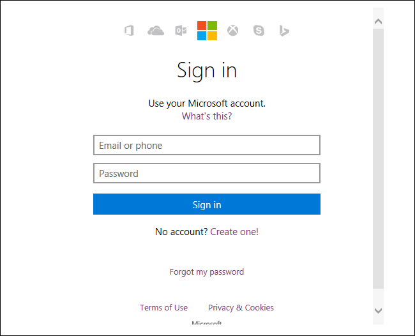Select the Outlook icon
This screenshot has width=415, height=336.
(181, 31)
